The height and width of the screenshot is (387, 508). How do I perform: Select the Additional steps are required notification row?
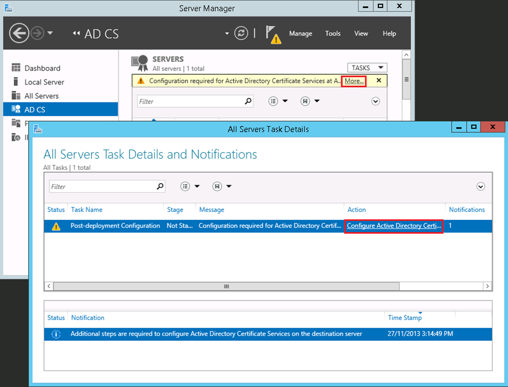coord(268,334)
